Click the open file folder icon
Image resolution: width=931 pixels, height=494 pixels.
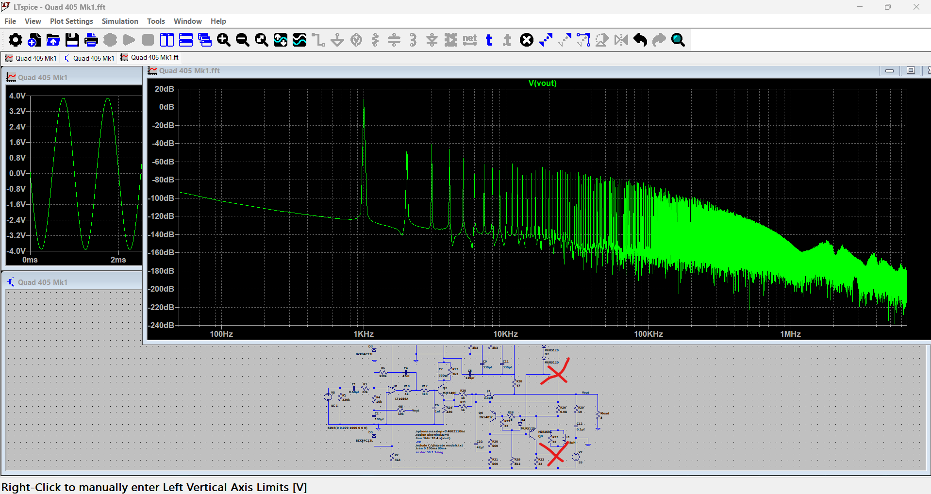click(53, 40)
